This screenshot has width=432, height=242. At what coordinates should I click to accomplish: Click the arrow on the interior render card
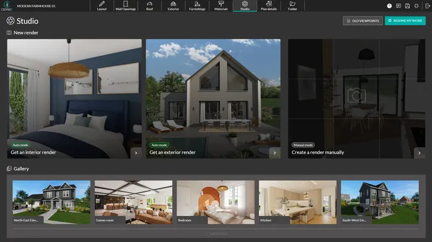tap(136, 153)
